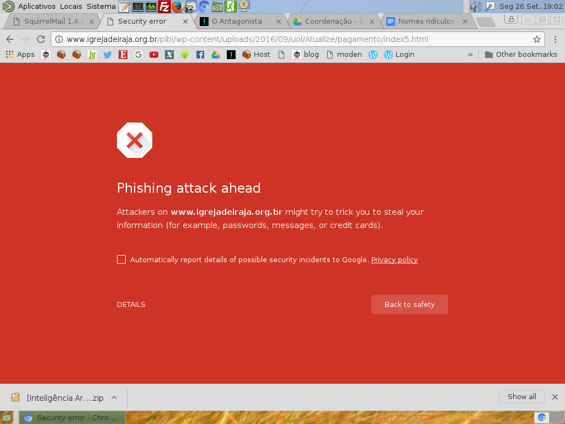Show hidden bookmarks with the double chevron
Screen dimensions: 565x424
(470, 55)
